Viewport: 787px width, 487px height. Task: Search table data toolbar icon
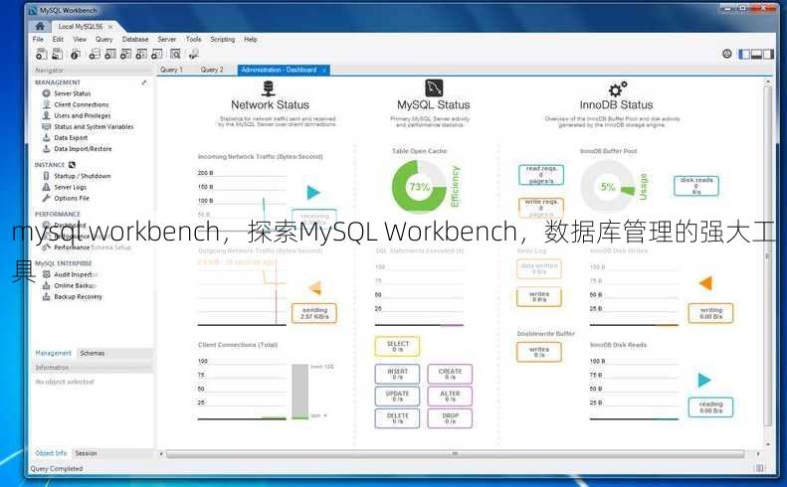[175, 54]
